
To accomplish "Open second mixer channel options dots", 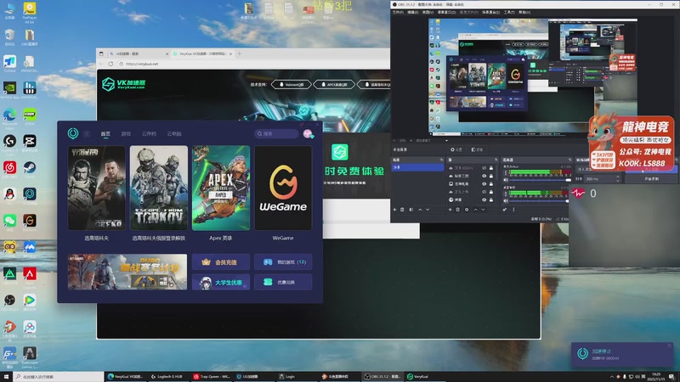I will coord(506,194).
